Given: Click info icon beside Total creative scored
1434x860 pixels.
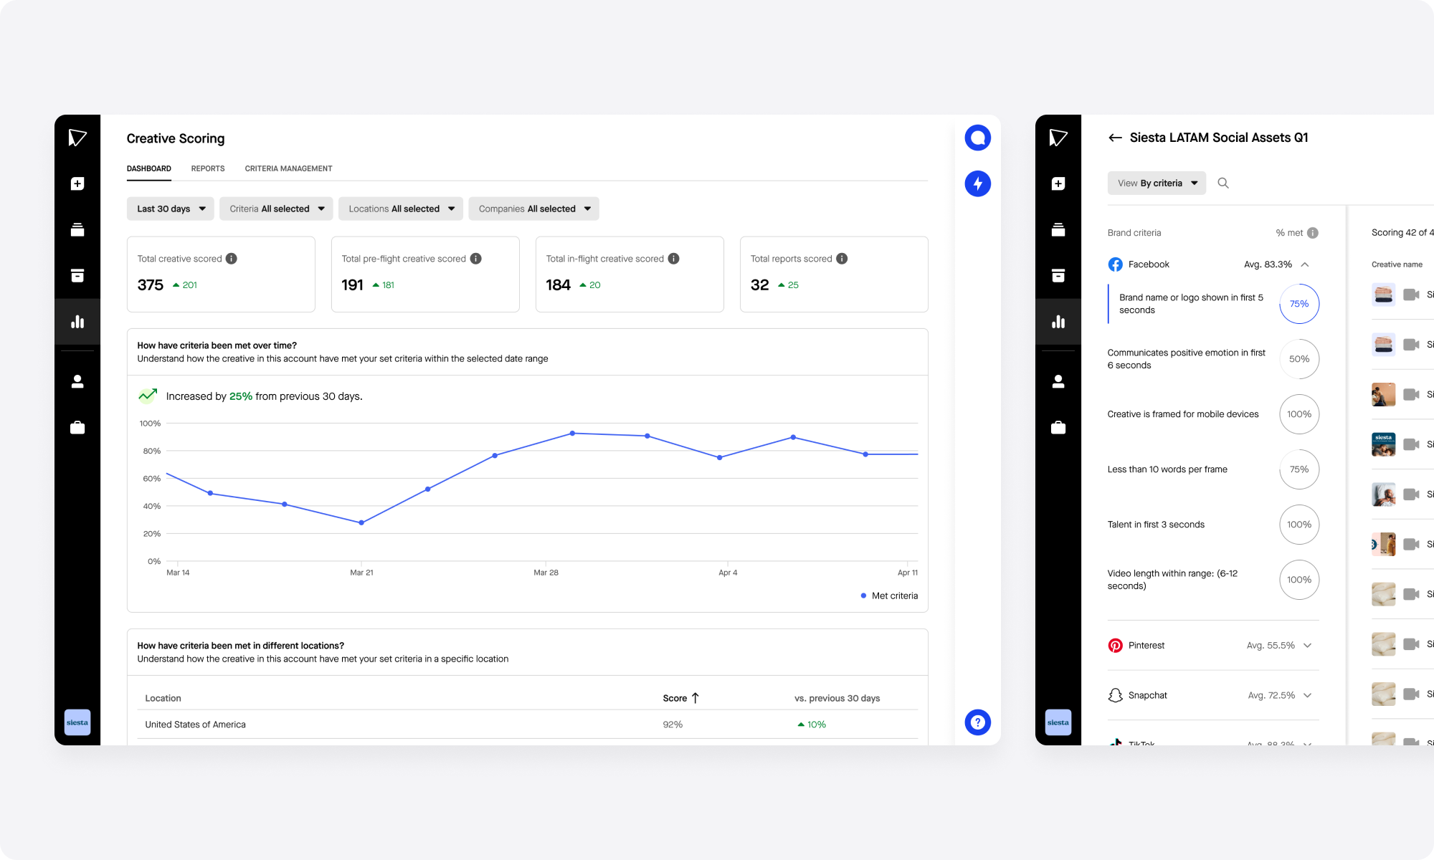Looking at the screenshot, I should pyautogui.click(x=232, y=259).
